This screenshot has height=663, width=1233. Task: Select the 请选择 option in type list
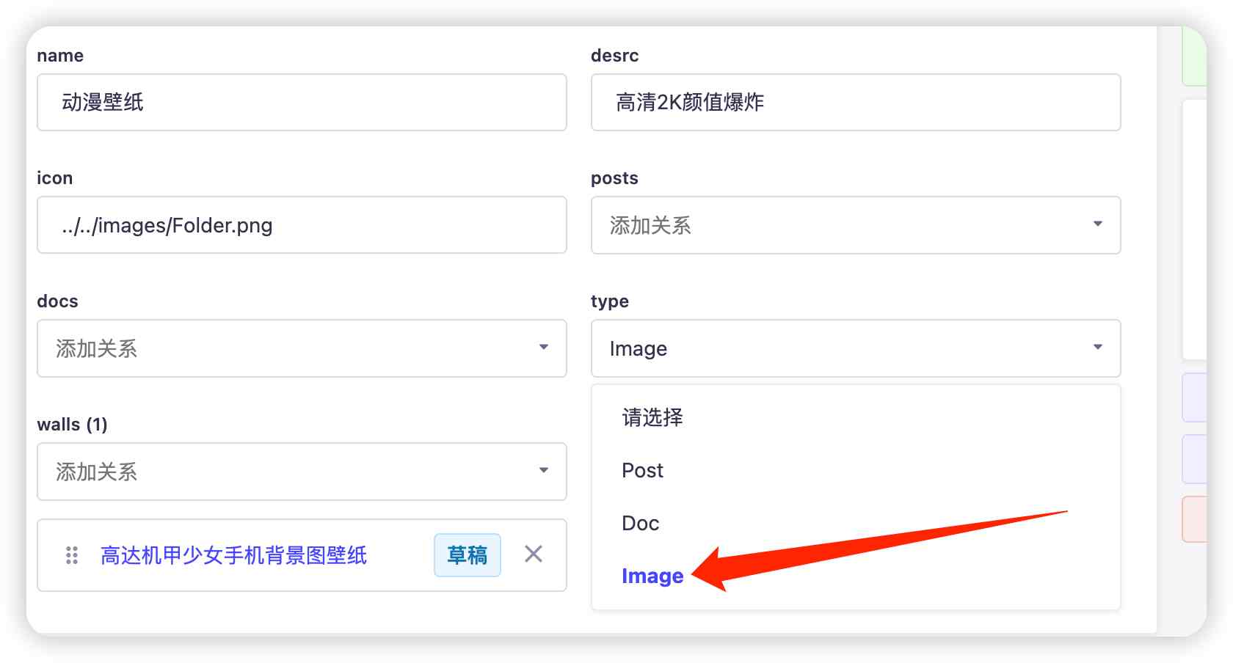click(652, 417)
